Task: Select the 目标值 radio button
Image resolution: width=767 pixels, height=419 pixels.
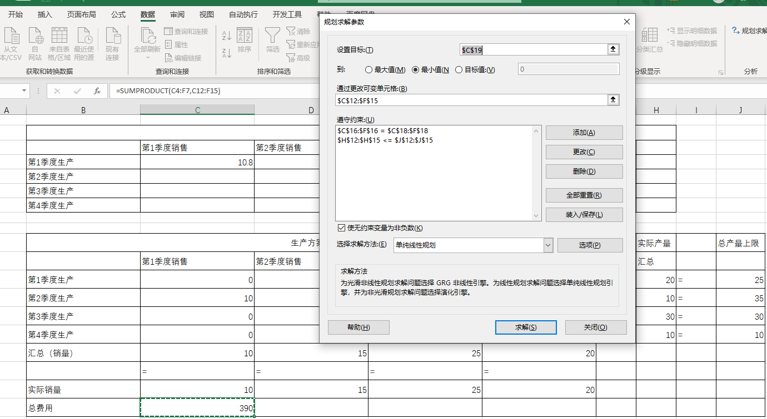Action: [x=459, y=70]
